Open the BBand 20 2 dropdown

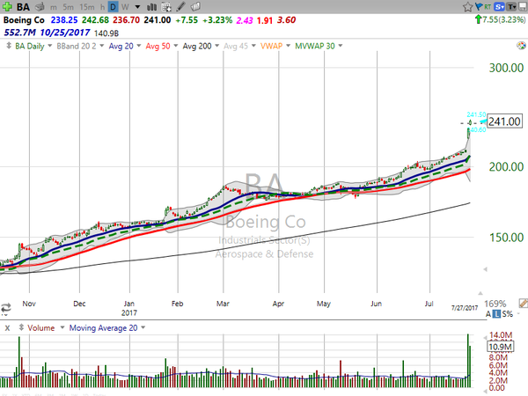(x=101, y=46)
